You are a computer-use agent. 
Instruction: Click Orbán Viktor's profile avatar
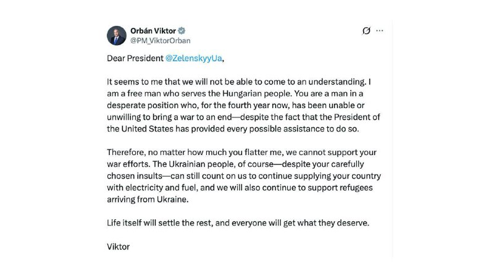coord(115,36)
